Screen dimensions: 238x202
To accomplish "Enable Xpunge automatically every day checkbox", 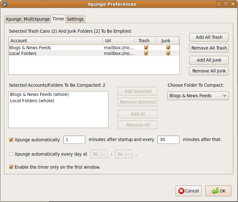I will (11, 154).
